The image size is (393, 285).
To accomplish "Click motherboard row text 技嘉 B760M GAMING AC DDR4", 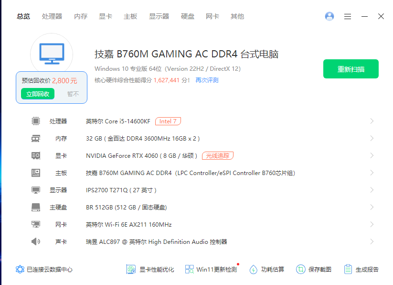I will click(x=191, y=173).
